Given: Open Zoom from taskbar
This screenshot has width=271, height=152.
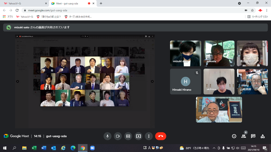Looking at the screenshot, I should [x=92, y=148].
